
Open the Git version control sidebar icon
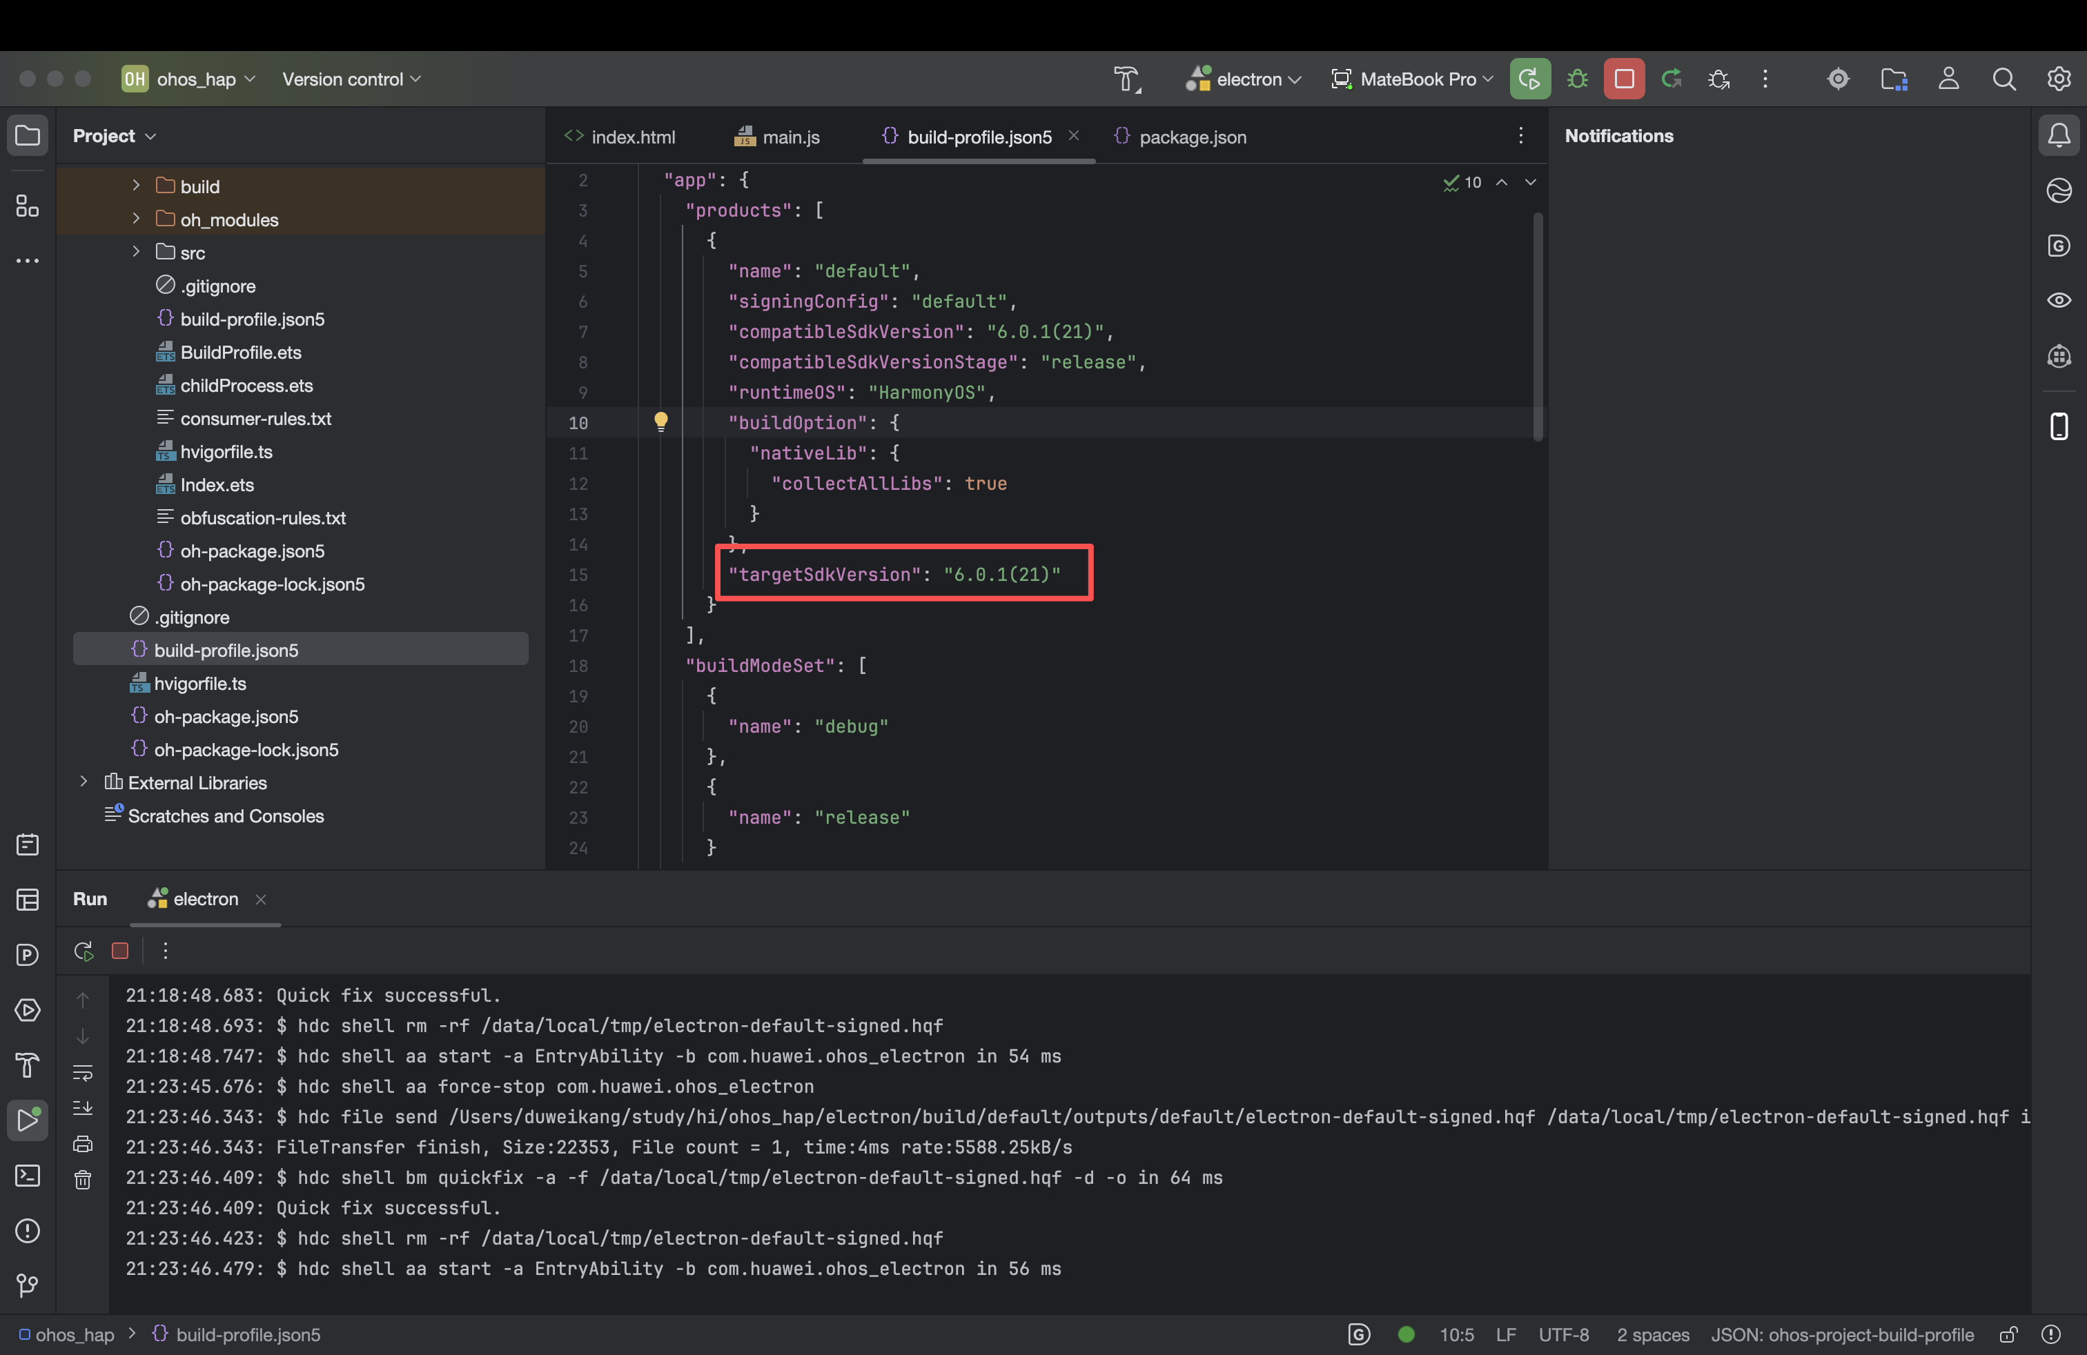pos(28,1285)
